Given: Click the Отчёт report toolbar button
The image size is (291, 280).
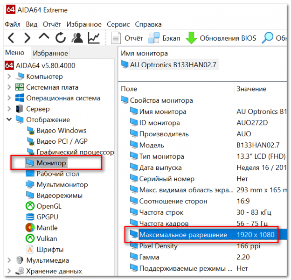Looking at the screenshot, I should pos(127,38).
